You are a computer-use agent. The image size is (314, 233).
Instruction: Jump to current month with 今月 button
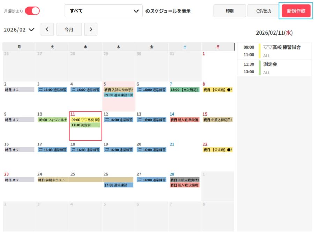click(69, 30)
